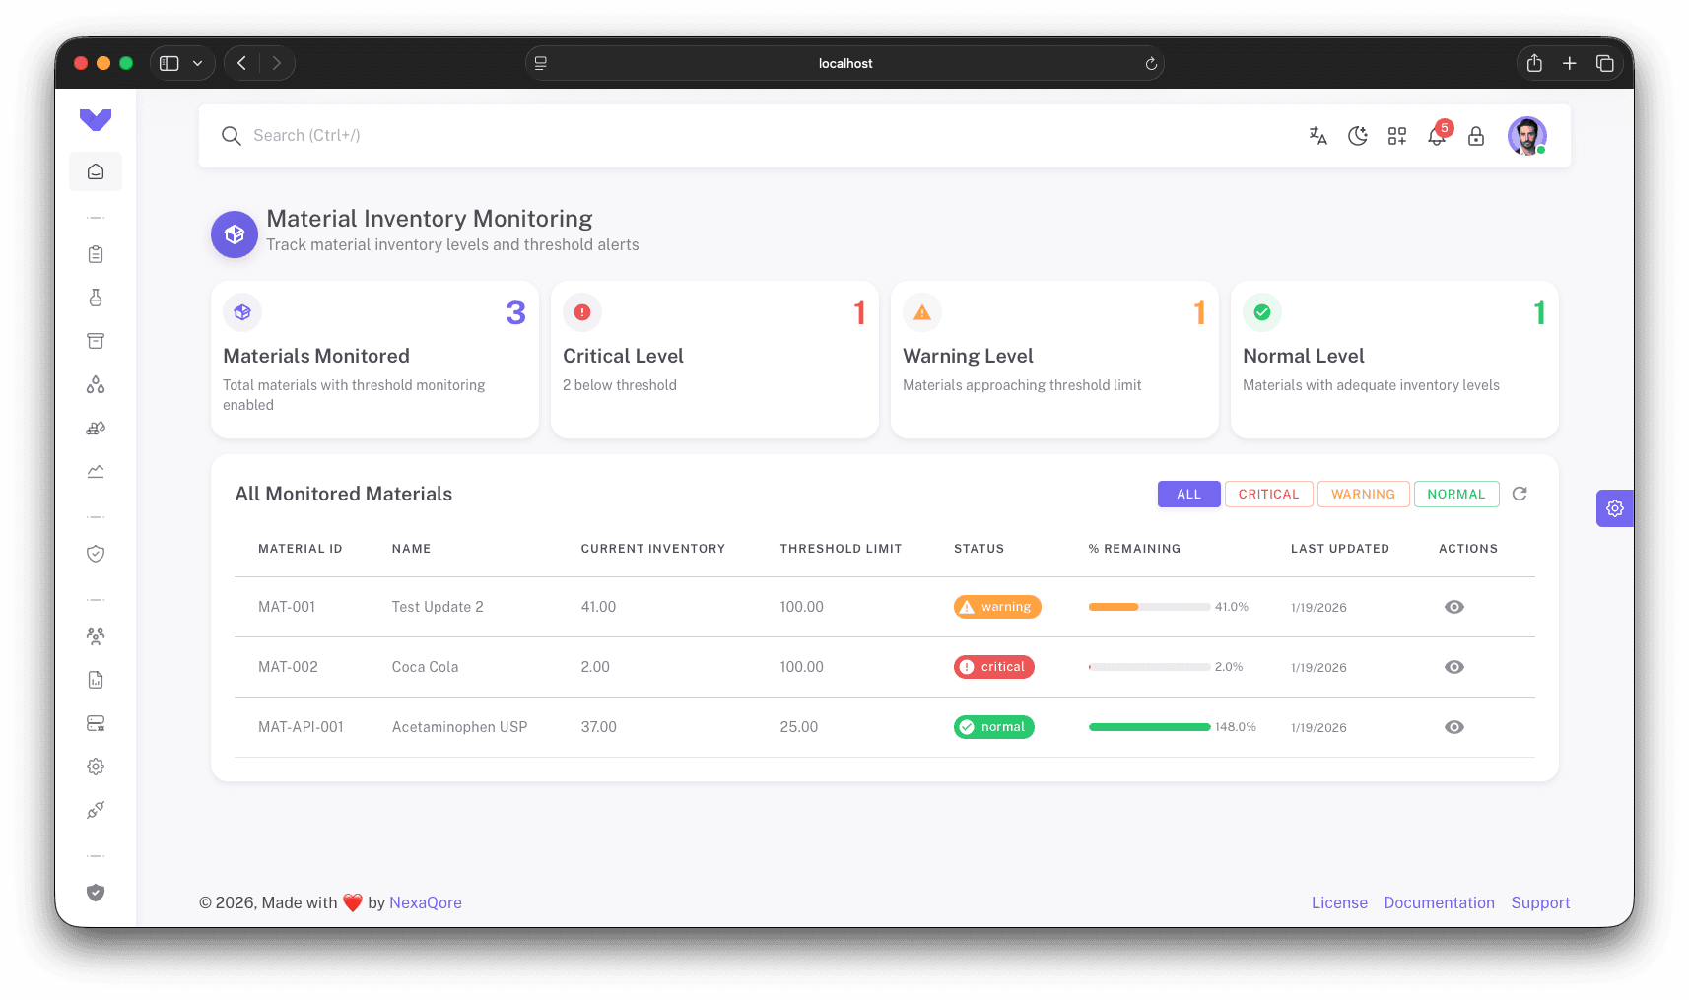This screenshot has width=1689, height=1000.
Task: Switch to the WARNING filter tab
Action: (x=1363, y=494)
